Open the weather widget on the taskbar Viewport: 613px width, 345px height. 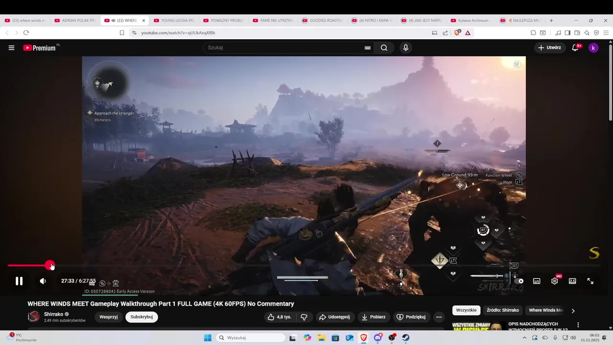click(21, 337)
